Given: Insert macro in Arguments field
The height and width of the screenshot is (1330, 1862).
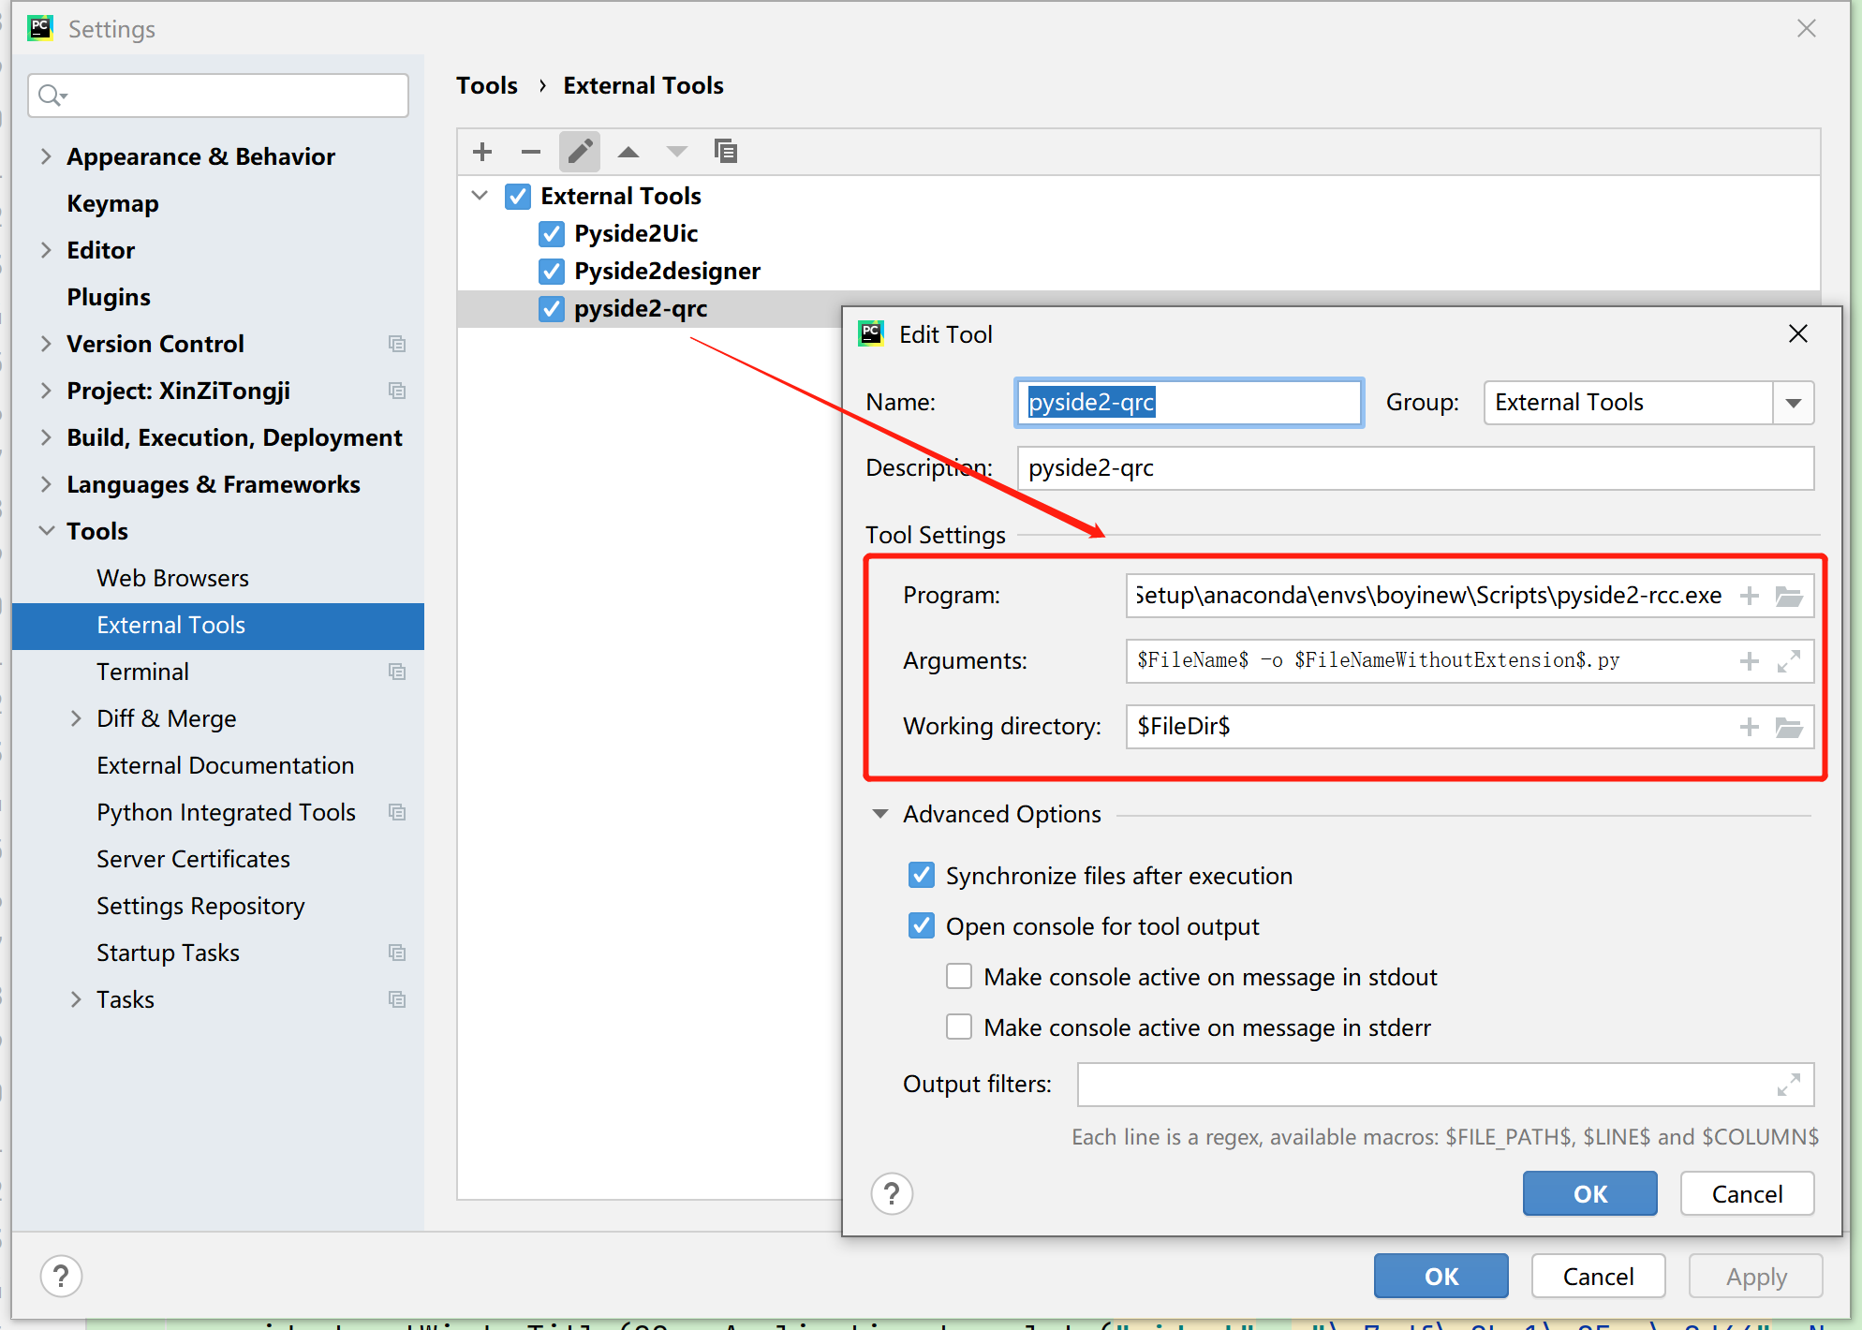Looking at the screenshot, I should click(x=1749, y=661).
